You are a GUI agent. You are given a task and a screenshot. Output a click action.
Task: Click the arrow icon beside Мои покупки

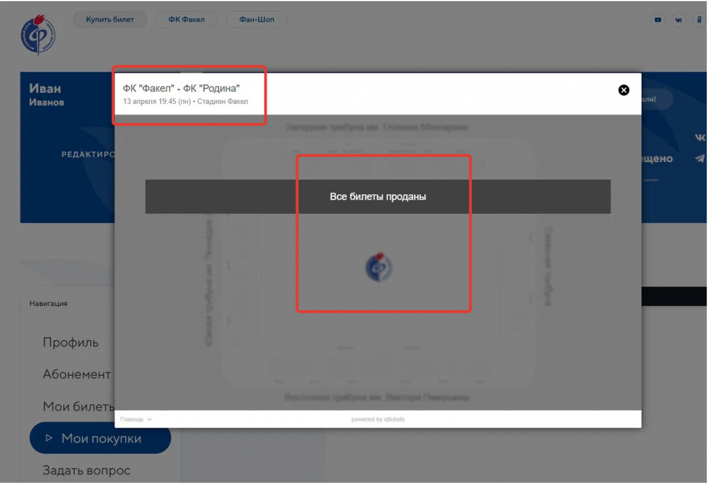coord(49,438)
